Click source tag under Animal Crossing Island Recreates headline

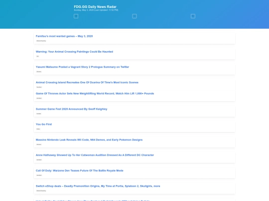(x=39, y=87)
